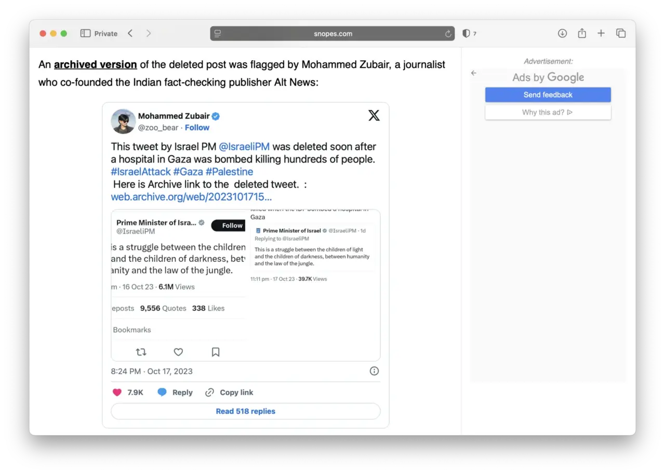Image resolution: width=665 pixels, height=474 pixels.
Task: Click the X logo in tweet
Action: point(374,115)
